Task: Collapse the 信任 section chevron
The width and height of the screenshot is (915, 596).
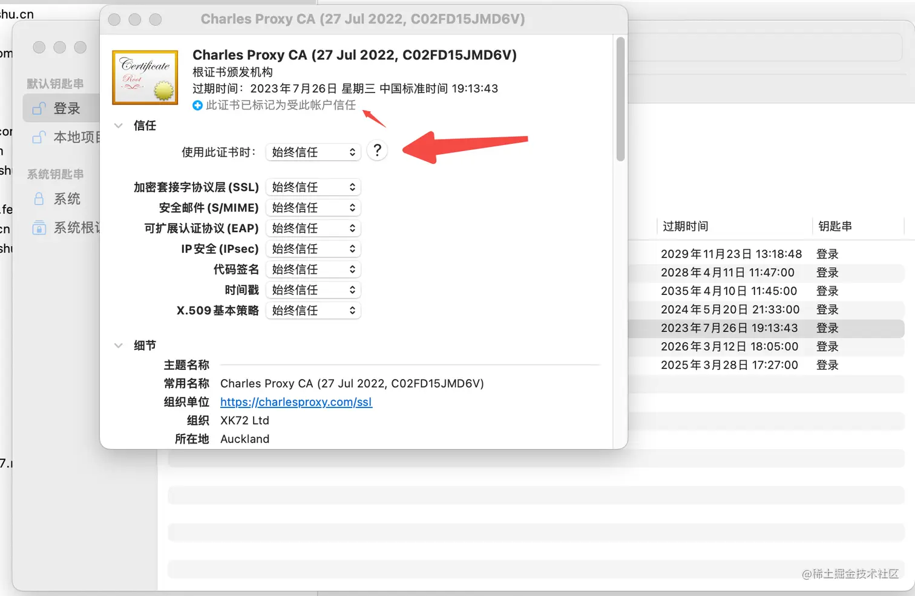Action: (x=119, y=126)
